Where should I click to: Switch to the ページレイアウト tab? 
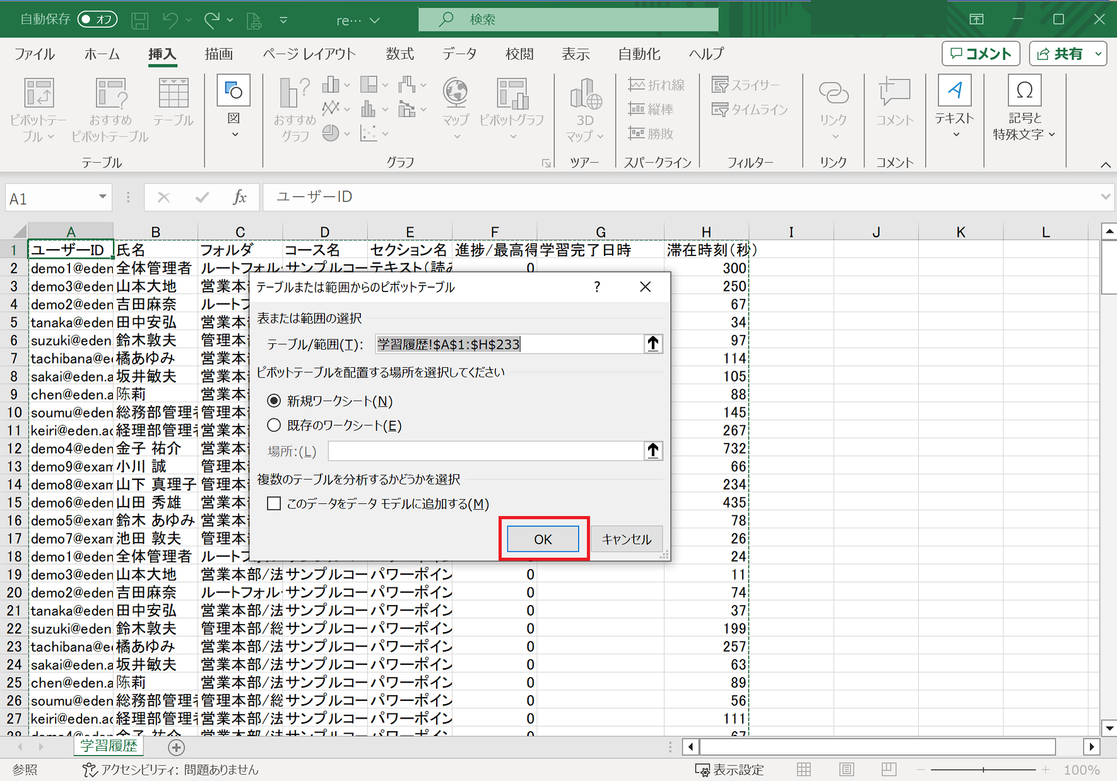pyautogui.click(x=309, y=54)
